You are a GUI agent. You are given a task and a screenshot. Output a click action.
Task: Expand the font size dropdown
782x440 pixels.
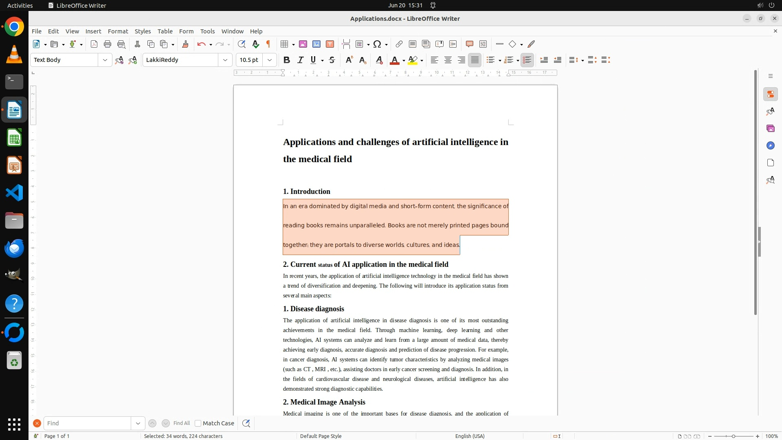pyautogui.click(x=269, y=60)
